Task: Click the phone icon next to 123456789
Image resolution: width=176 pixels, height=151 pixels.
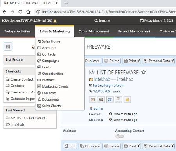Action: [91, 91]
